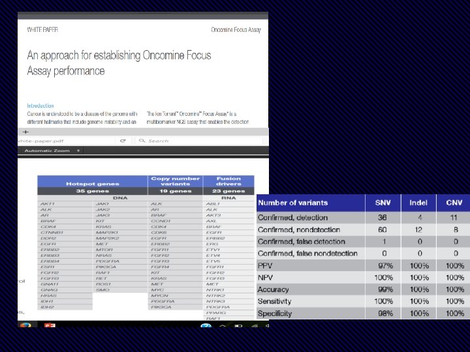The height and width of the screenshot is (352, 470).
Task: Focus the address bar showing white-paper.pdf
Action: pos(67,141)
